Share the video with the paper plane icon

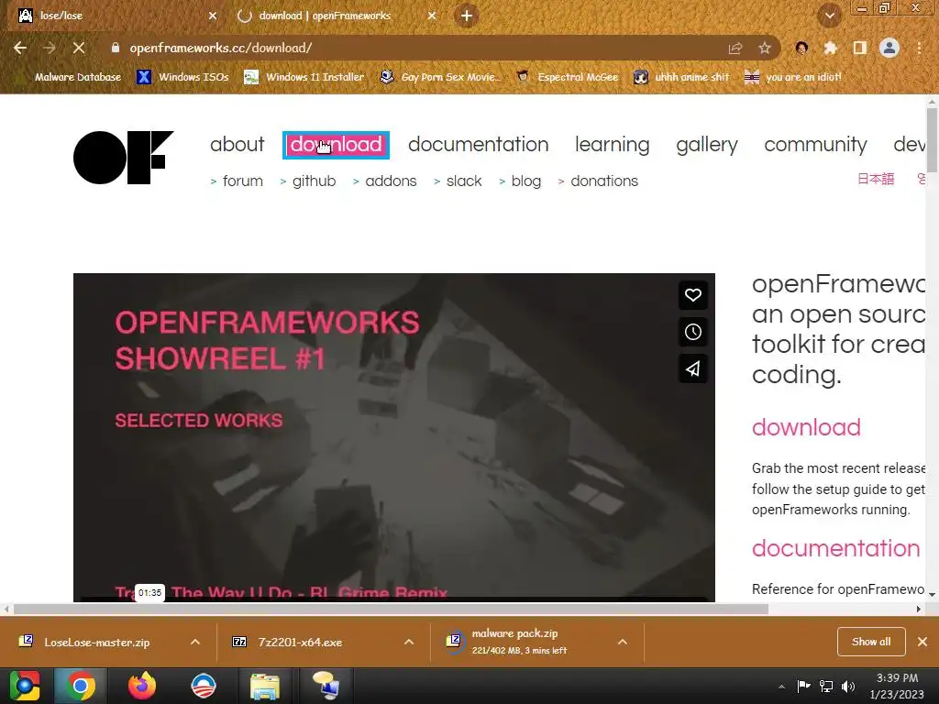[x=693, y=368]
